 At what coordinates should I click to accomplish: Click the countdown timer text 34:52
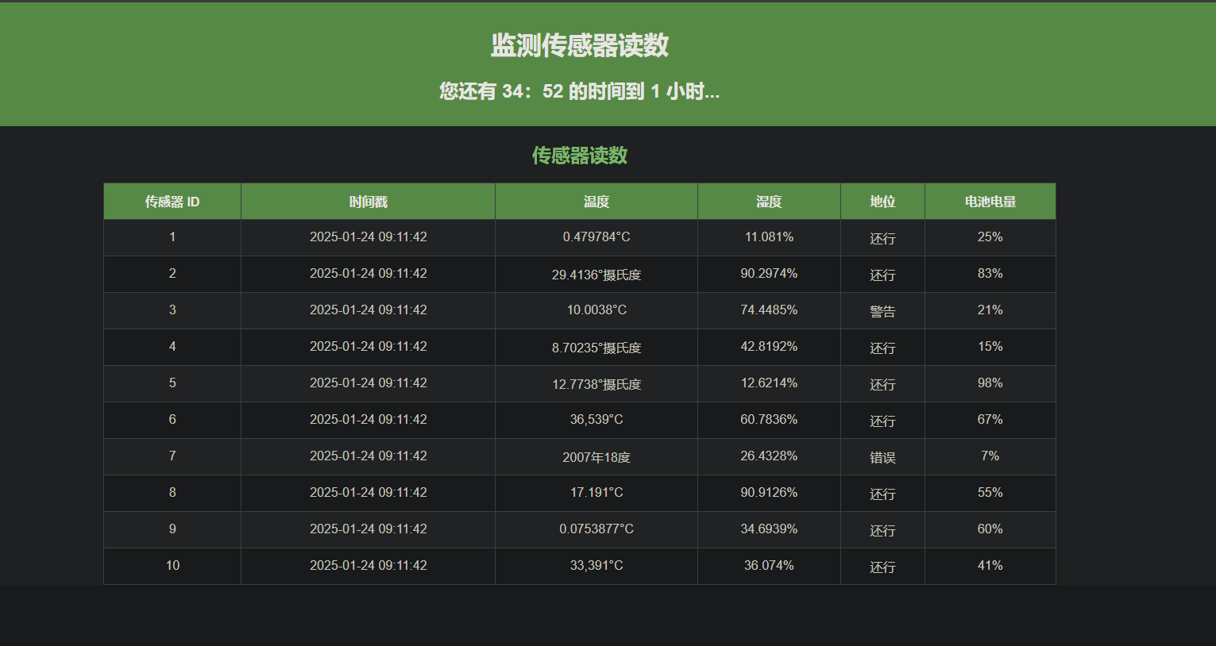[x=532, y=92]
